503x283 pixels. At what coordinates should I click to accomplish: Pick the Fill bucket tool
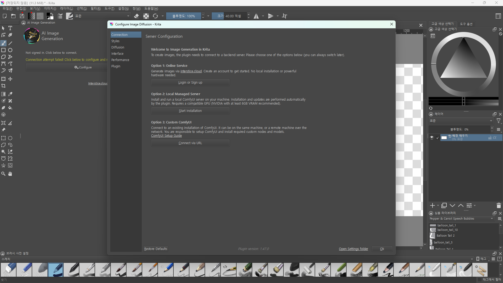pos(10,108)
